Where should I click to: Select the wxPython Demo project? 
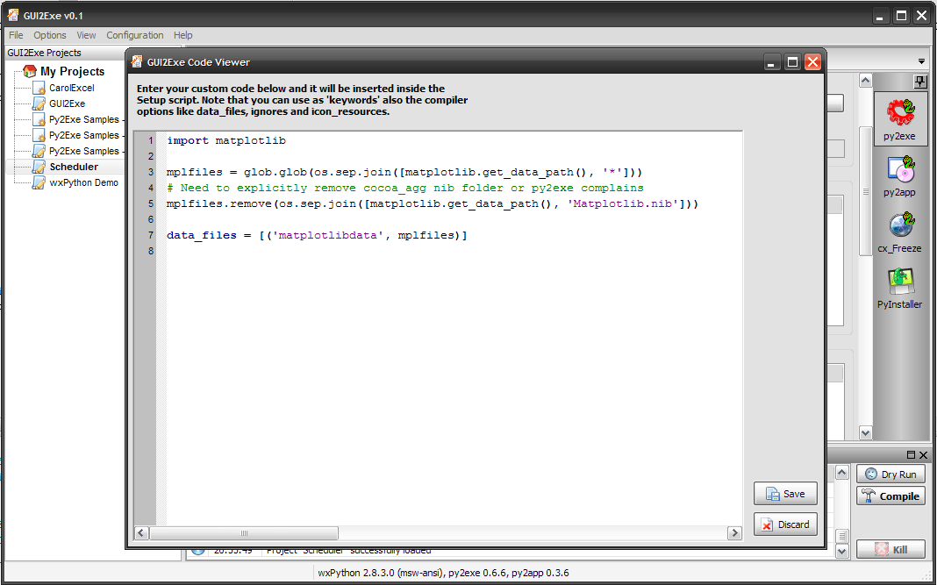[83, 182]
